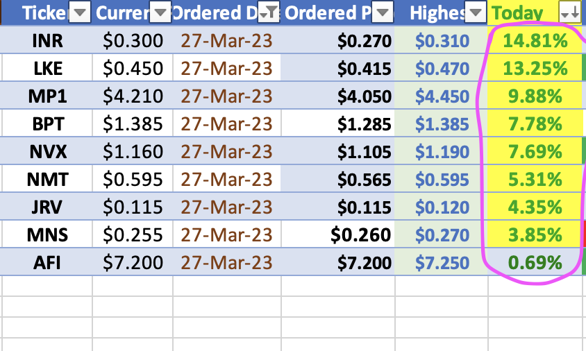Select the 7.78% today gain cell
This screenshot has width=586, height=351.
535,123
